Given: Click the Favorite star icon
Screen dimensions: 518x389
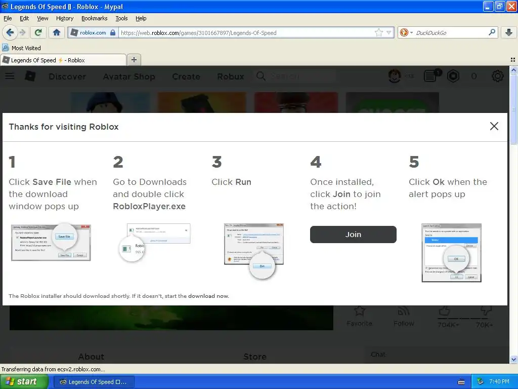Looking at the screenshot, I should tap(359, 310).
